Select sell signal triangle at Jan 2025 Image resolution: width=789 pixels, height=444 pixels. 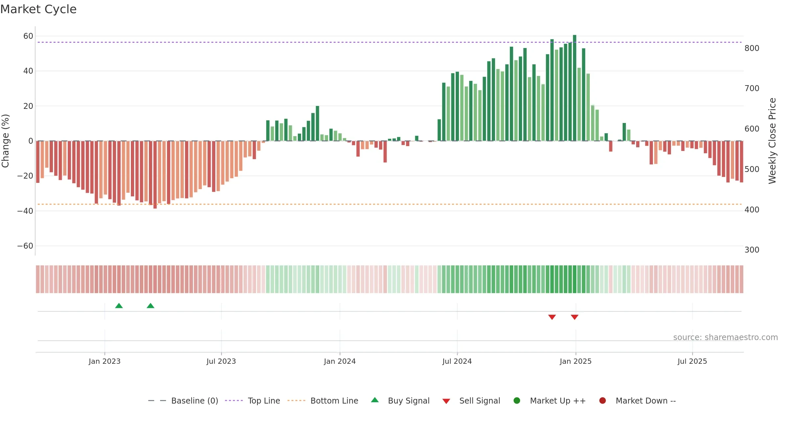click(575, 317)
